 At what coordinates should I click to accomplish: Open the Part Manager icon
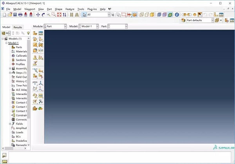point(41,34)
